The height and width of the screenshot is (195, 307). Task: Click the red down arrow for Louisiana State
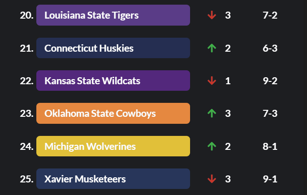pyautogui.click(x=212, y=15)
